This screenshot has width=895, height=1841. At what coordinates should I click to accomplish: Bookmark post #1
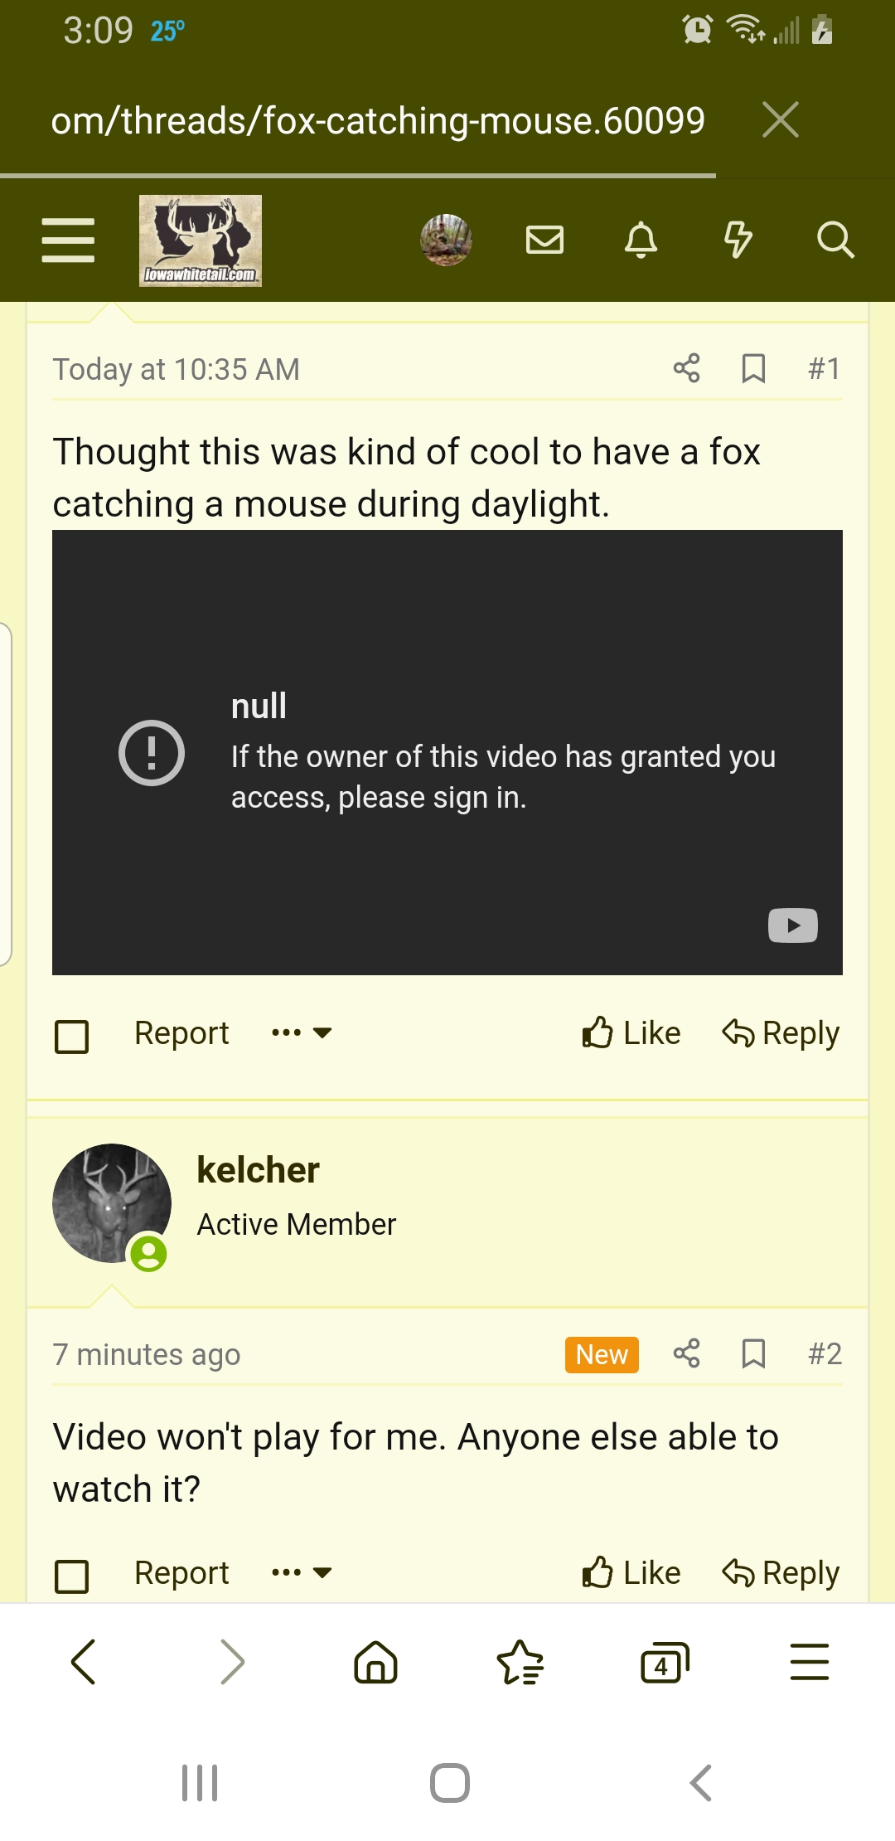coord(753,368)
